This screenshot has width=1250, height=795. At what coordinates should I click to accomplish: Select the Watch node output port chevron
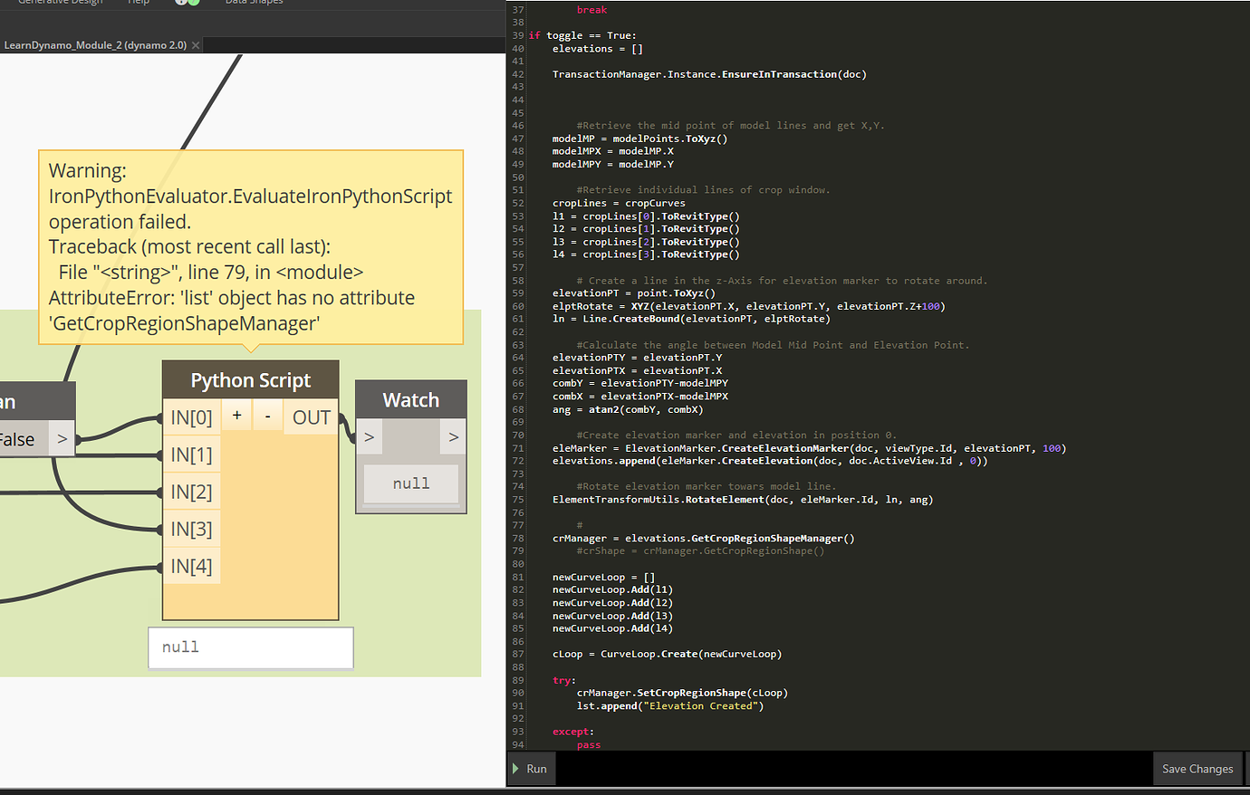(x=452, y=436)
